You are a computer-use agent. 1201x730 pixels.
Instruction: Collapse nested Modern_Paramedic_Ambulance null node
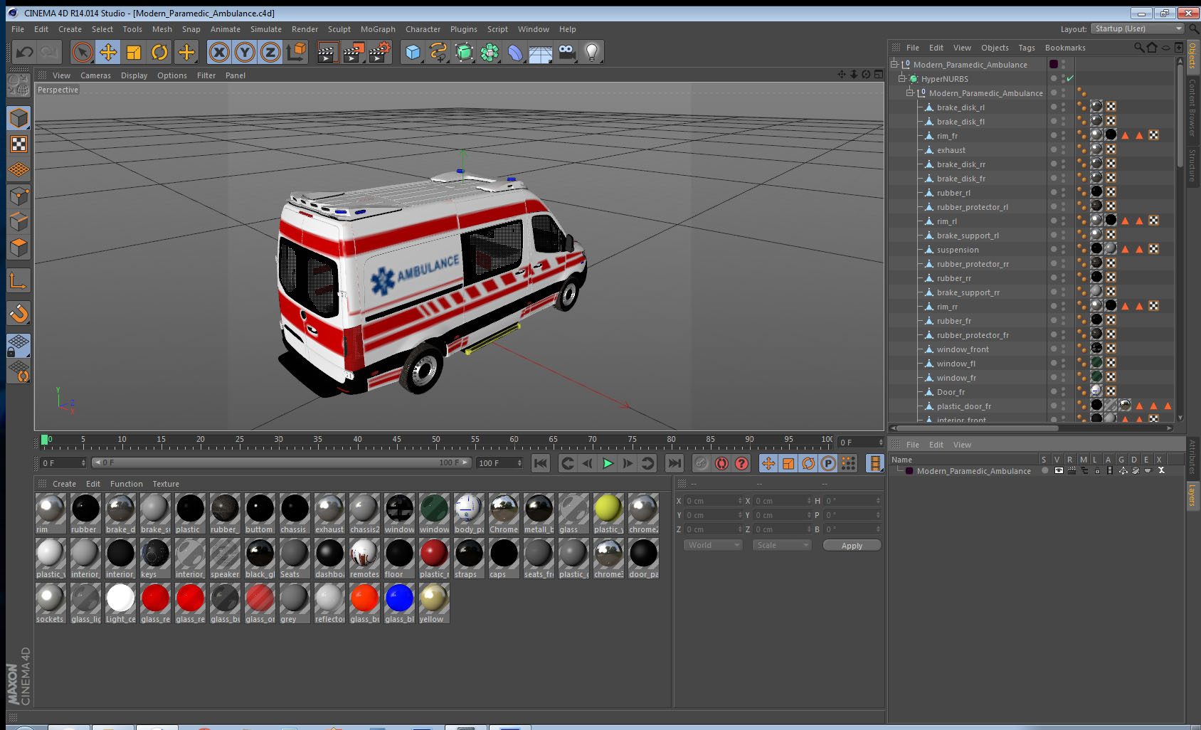pos(909,92)
